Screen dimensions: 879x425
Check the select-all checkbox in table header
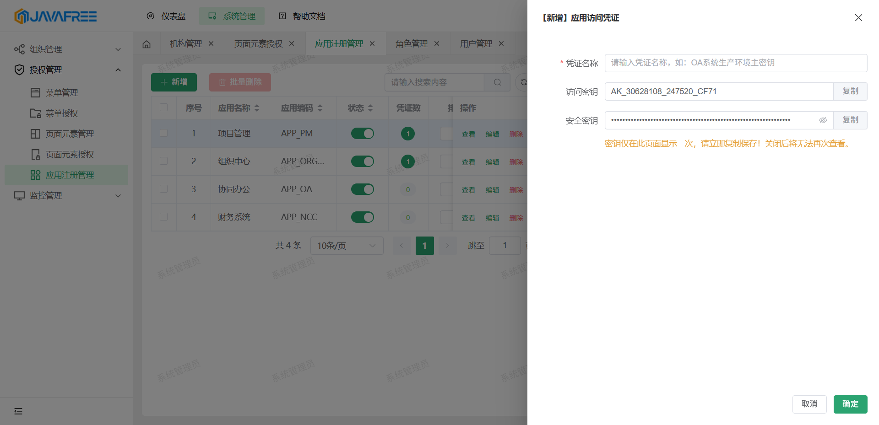coord(163,108)
